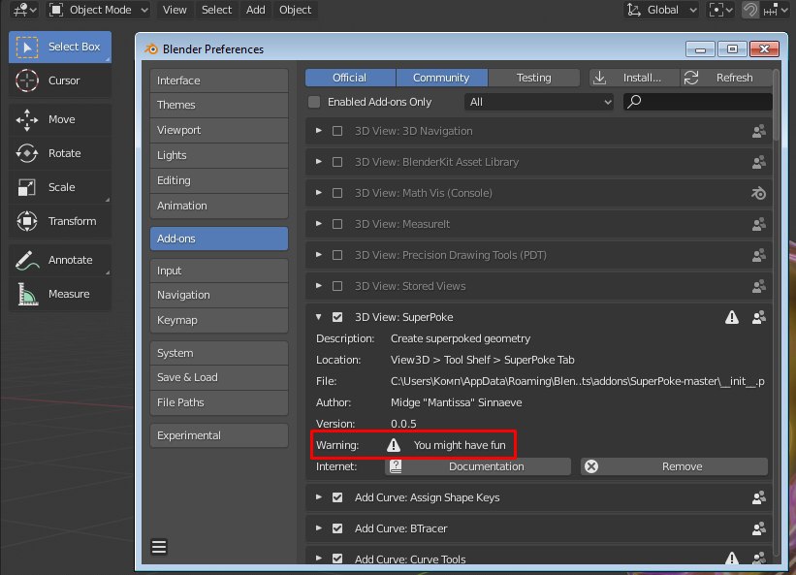Remove the SuperPoke add-on
The height and width of the screenshot is (575, 796).
coord(674,466)
